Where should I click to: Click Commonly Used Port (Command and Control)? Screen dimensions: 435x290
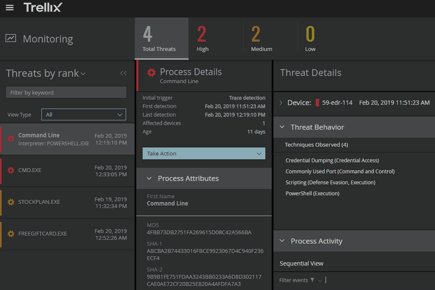pyautogui.click(x=340, y=171)
